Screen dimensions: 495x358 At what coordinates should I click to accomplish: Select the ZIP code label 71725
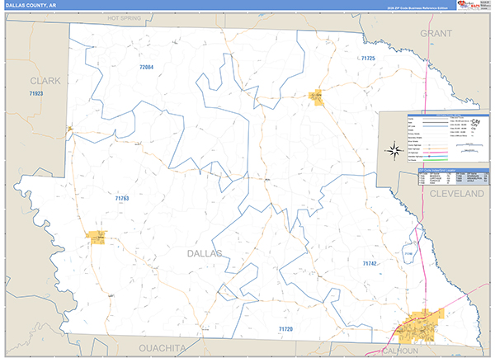coord(368,58)
